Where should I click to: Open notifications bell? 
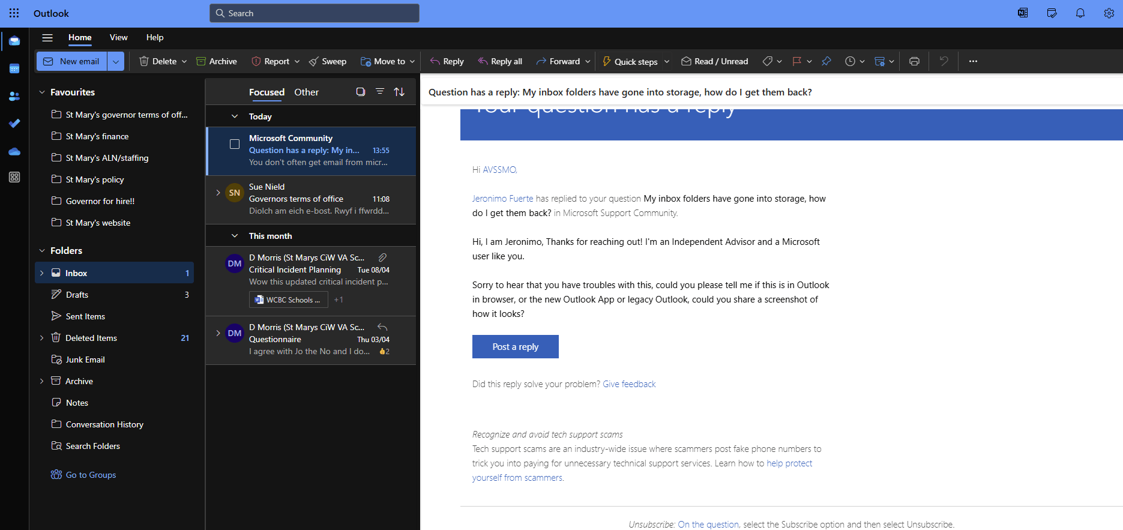1080,13
